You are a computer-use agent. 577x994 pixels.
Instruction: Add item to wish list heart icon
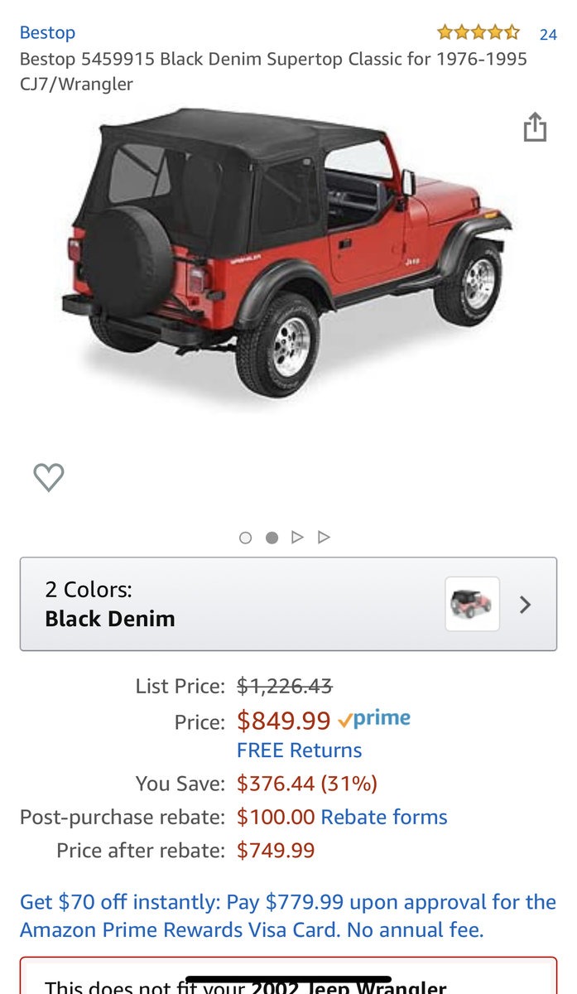pyautogui.click(x=49, y=477)
